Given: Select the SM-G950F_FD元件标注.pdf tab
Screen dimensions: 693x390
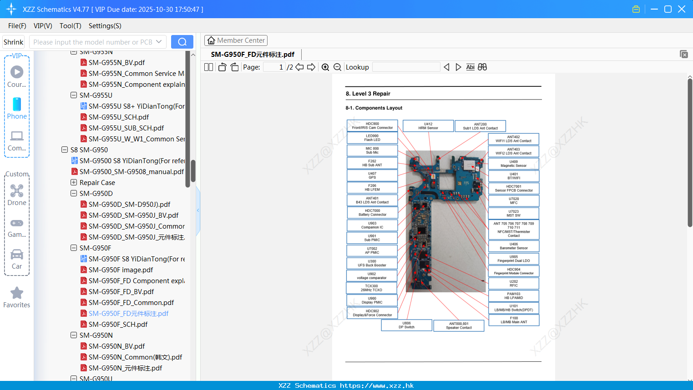Looking at the screenshot, I should pos(253,54).
